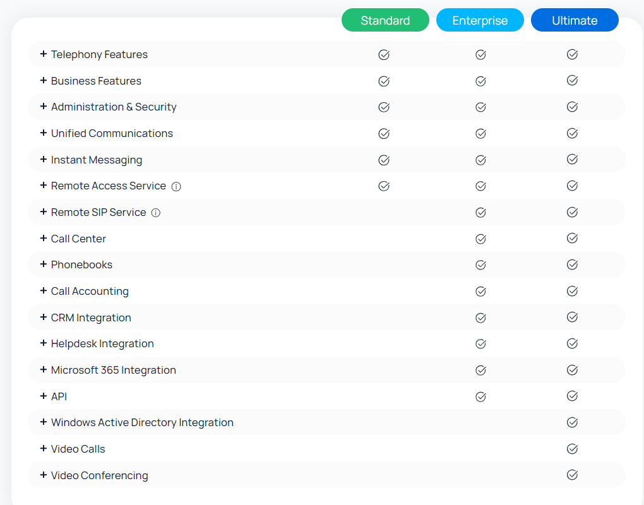
Task: Click the info icon beside Remote SIP Service
Action: click(x=156, y=213)
